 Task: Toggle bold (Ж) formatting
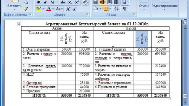point(39,2)
